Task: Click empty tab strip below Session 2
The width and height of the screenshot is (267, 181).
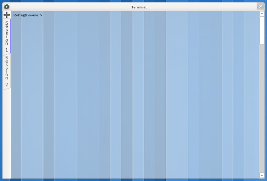Action: click(x=7, y=134)
